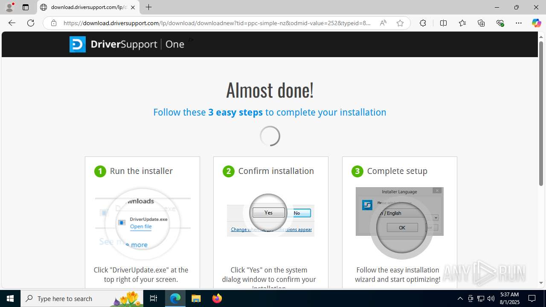
Task: Click the address bar URL
Action: point(217,23)
